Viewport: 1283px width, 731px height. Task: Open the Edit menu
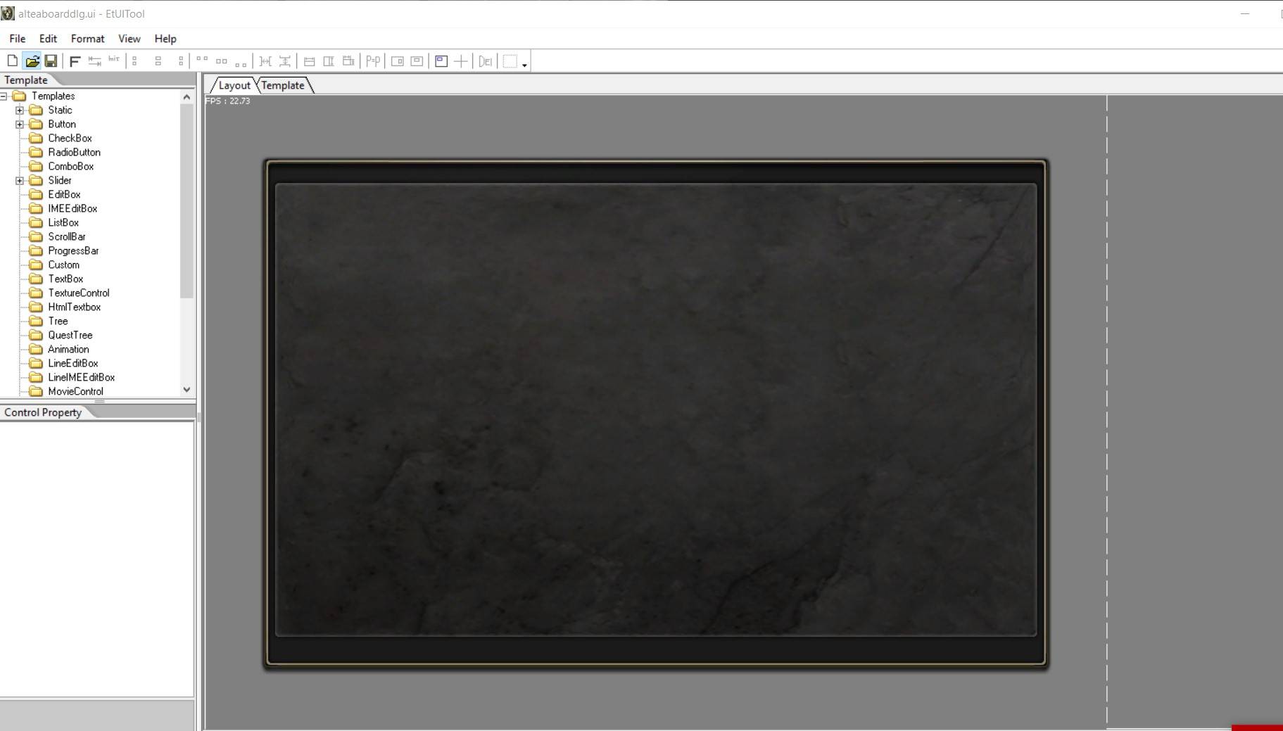[x=48, y=39]
